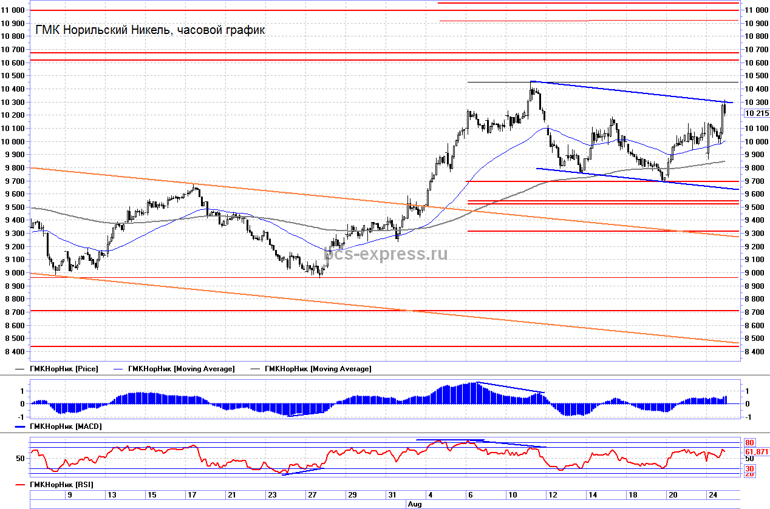This screenshot has height=509, width=770.
Task: Click the RSI 50 label on left axis
Action: 21,459
